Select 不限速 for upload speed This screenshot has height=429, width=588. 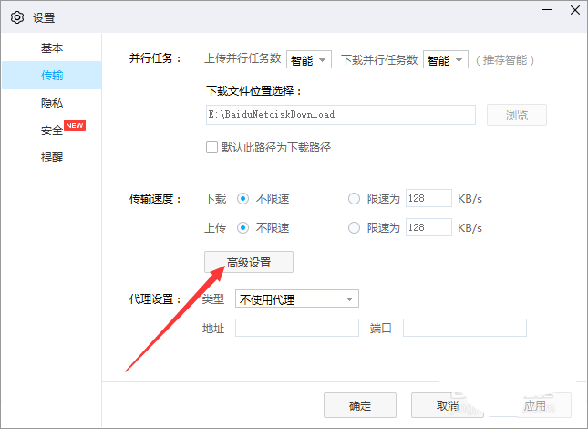(243, 227)
